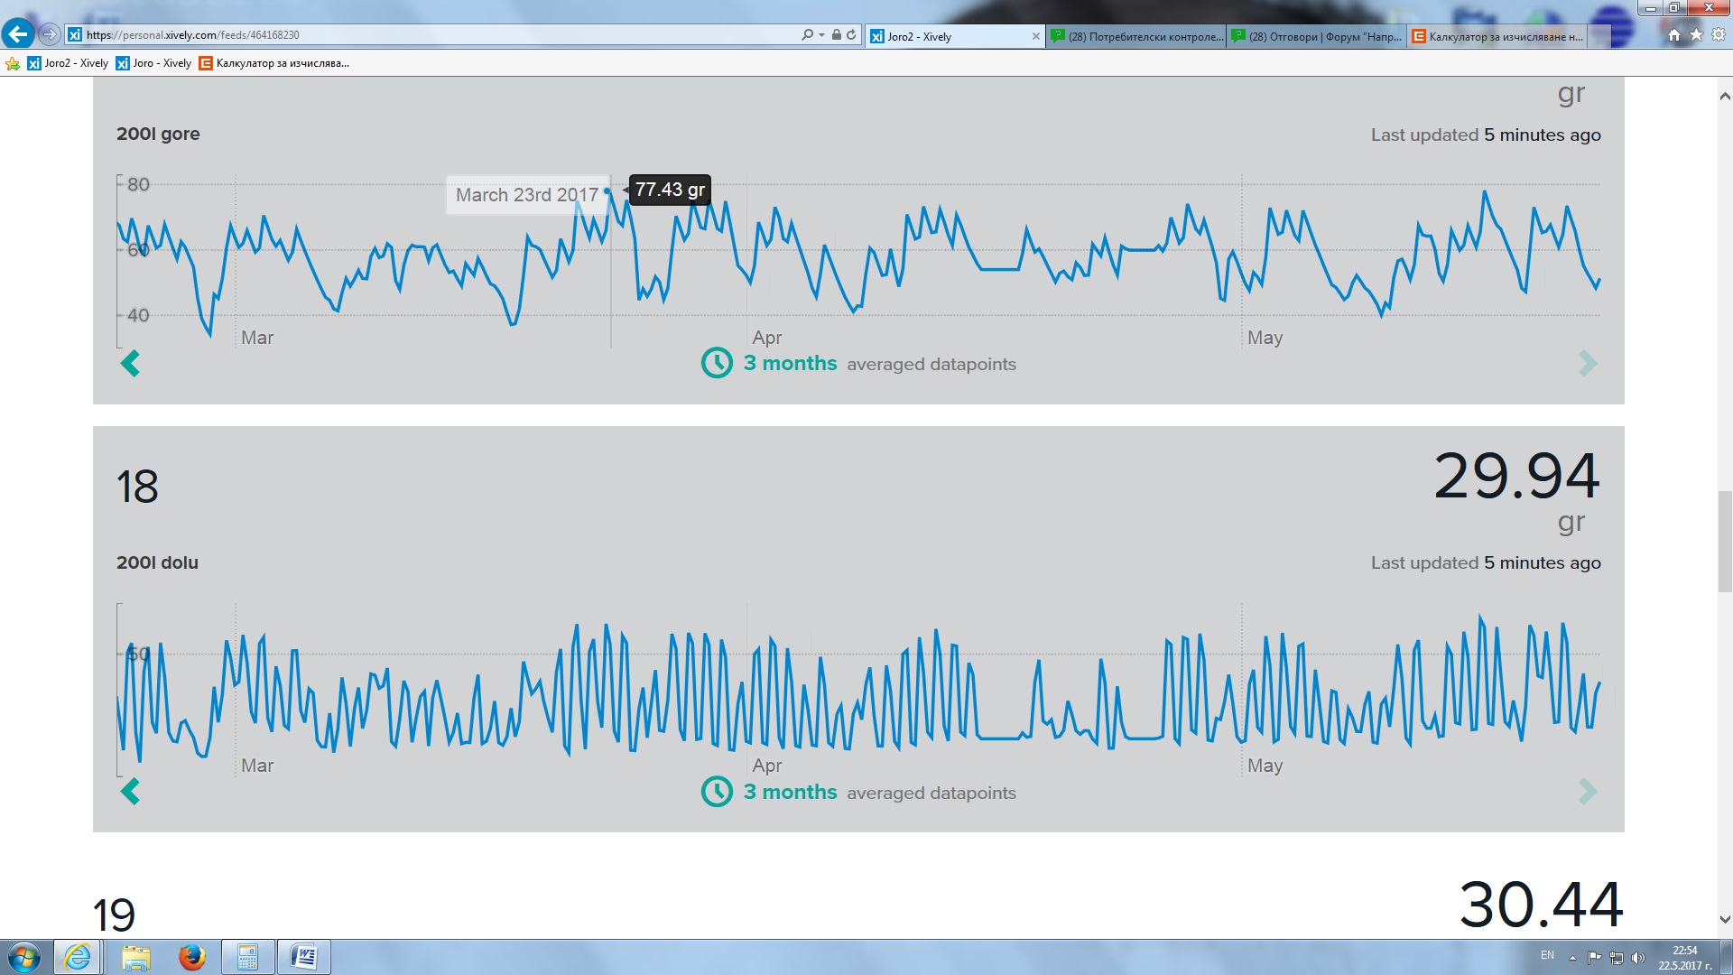Switch to the 'Потребителски контроле...' tab
Screen dimensions: 1733x975
pos(1137,36)
